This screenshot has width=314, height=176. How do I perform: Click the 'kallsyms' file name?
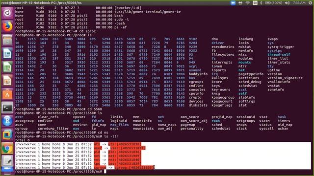point(220,78)
